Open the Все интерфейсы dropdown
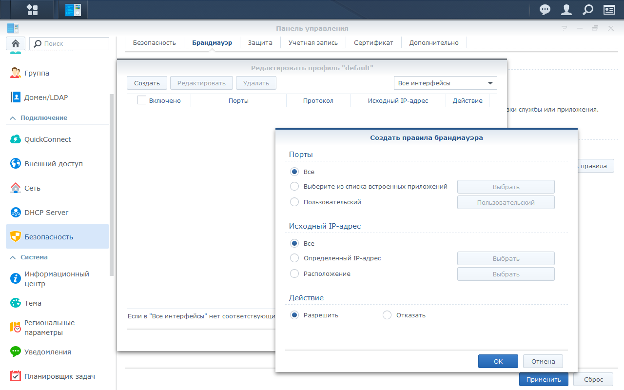Screen dimensions: 624x390 pyautogui.click(x=446, y=83)
